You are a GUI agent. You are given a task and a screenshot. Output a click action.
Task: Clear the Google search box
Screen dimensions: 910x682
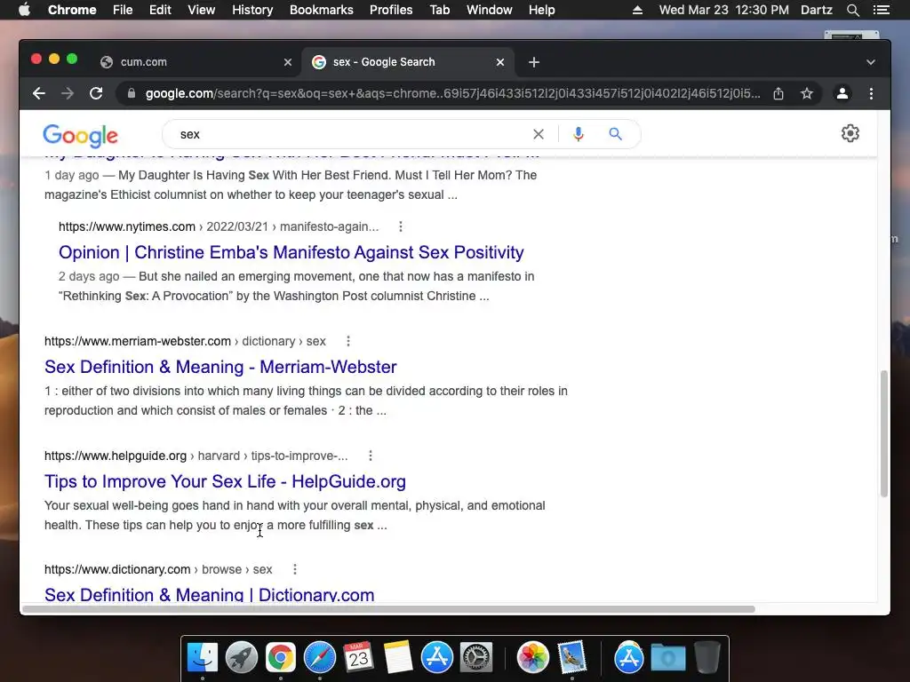[539, 134]
